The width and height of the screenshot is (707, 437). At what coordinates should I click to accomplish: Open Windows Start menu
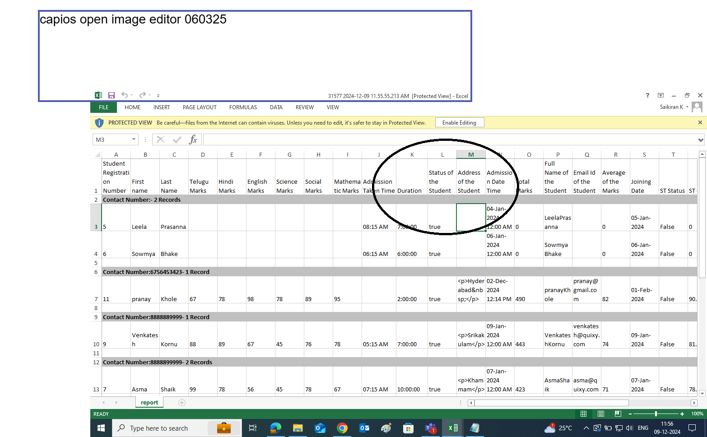click(101, 428)
